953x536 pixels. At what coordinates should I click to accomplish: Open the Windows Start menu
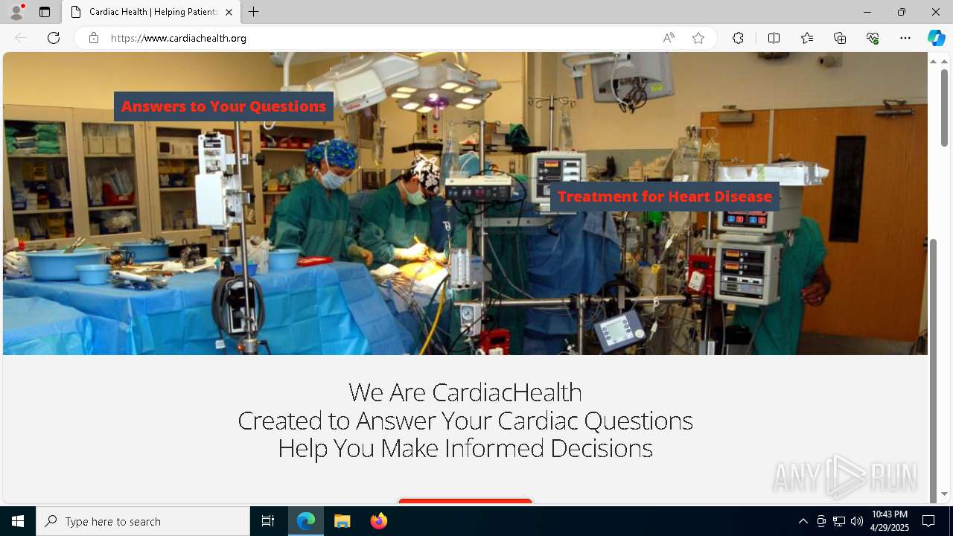coord(18,521)
